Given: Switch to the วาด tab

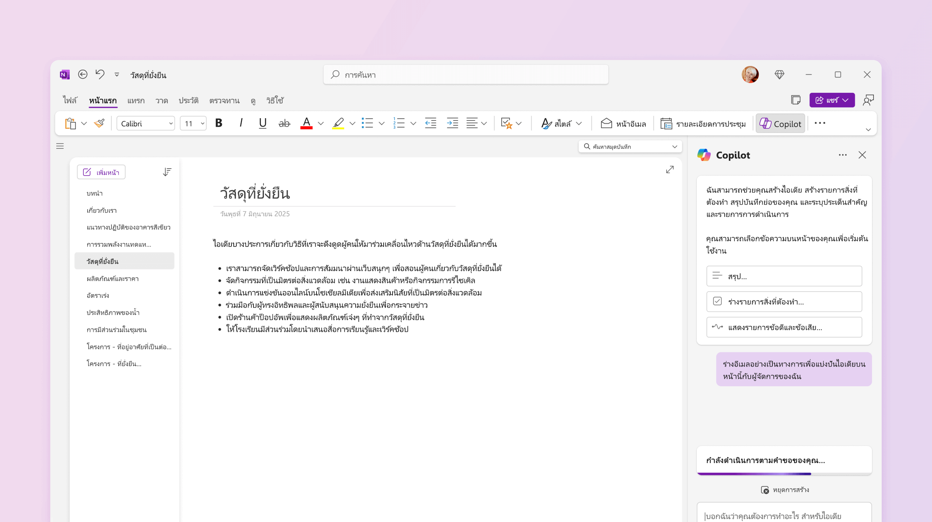Looking at the screenshot, I should click(162, 100).
